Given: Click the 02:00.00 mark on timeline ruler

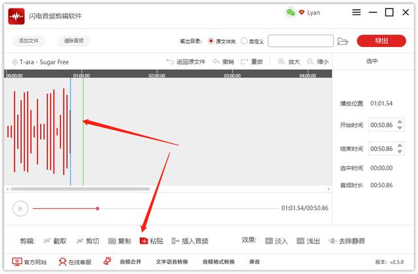Looking at the screenshot, I should [x=157, y=76].
